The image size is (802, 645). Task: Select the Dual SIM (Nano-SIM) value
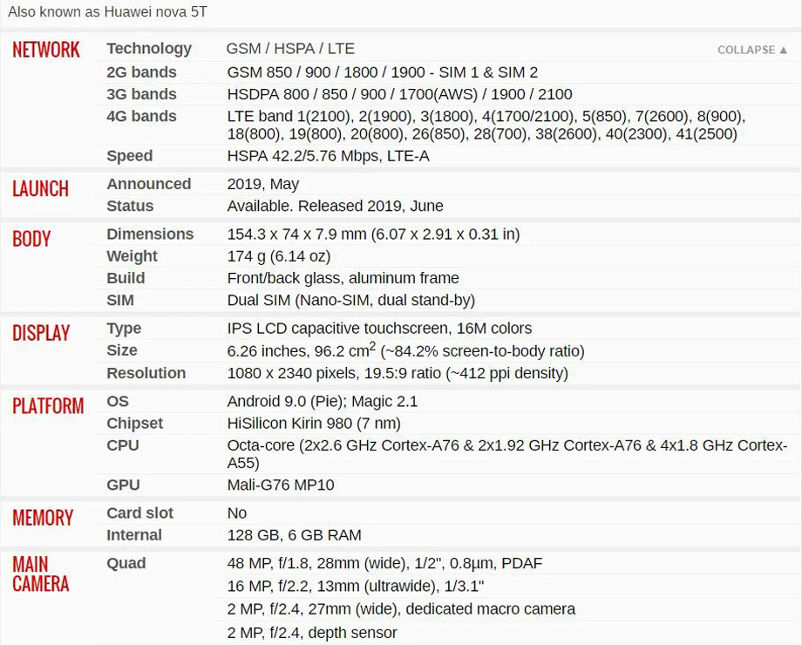coord(350,300)
